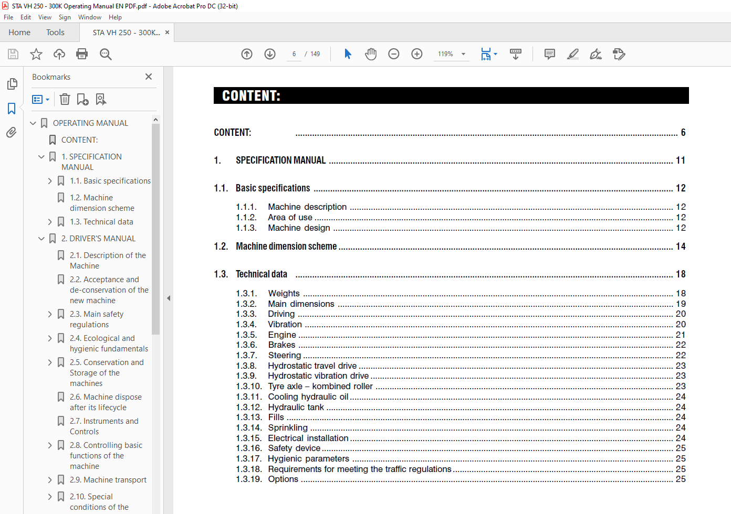
Task: Collapse the navigation pane with the left arrow
Action: (169, 298)
